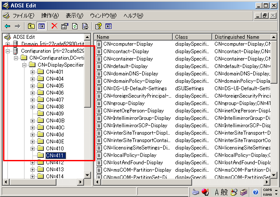
Task: Select CN=lostAndFound-Display entry
Action: [133, 163]
